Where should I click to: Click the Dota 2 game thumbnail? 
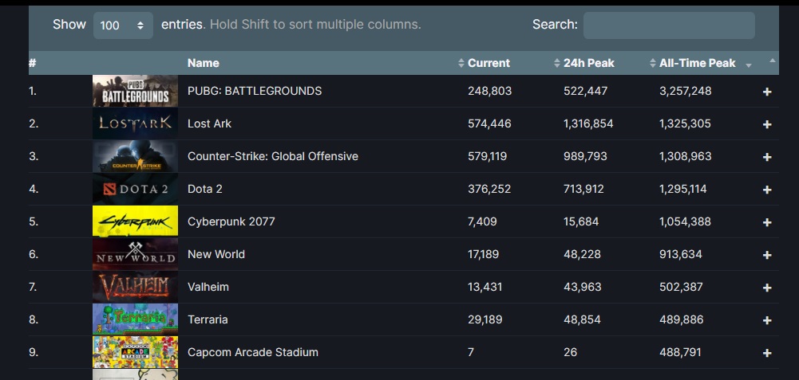pos(135,189)
